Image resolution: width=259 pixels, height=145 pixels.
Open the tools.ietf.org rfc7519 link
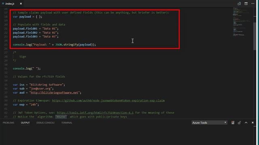[95, 113]
